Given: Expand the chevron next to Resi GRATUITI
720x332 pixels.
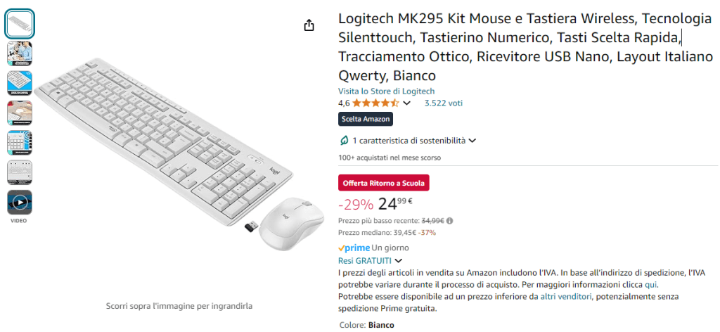Looking at the screenshot, I should (x=399, y=260).
